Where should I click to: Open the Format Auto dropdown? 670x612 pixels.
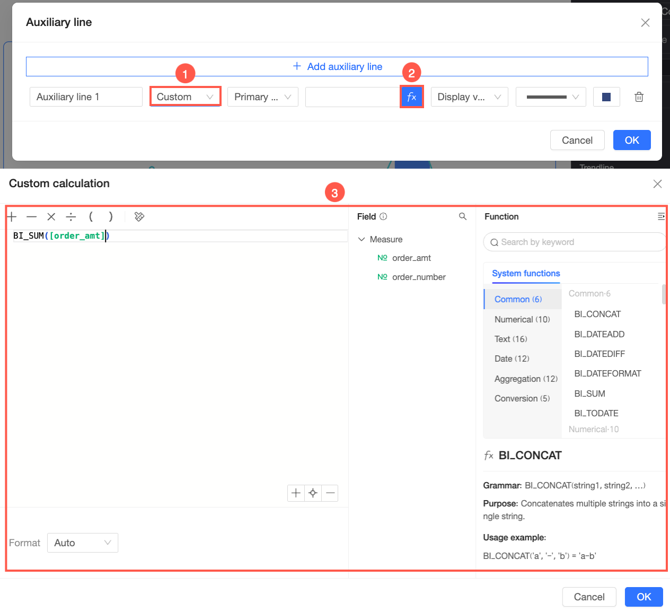click(83, 543)
